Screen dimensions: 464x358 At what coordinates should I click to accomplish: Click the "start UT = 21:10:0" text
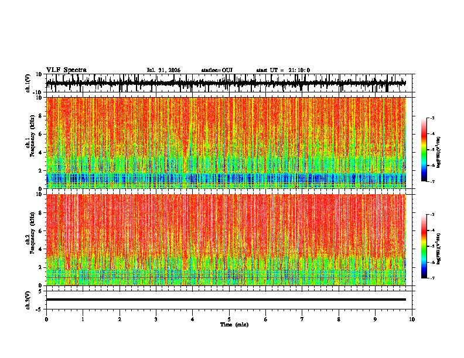pyautogui.click(x=283, y=70)
